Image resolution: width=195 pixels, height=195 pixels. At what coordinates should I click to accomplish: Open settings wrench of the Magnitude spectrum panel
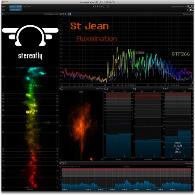[x=60, y=14]
